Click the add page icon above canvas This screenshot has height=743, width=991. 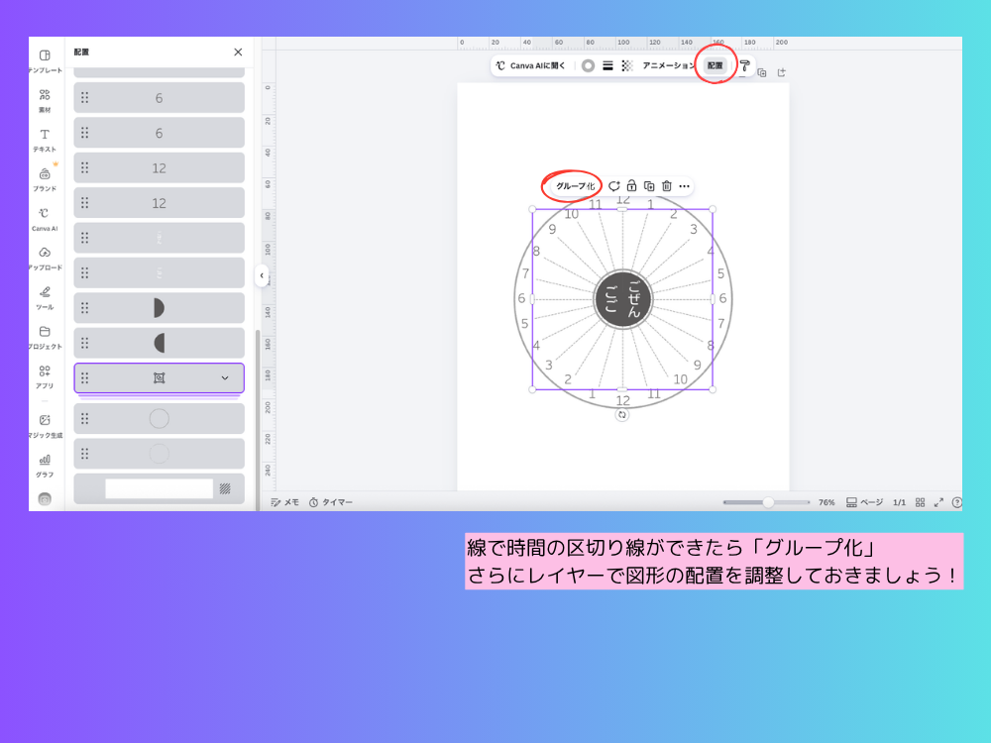(782, 72)
